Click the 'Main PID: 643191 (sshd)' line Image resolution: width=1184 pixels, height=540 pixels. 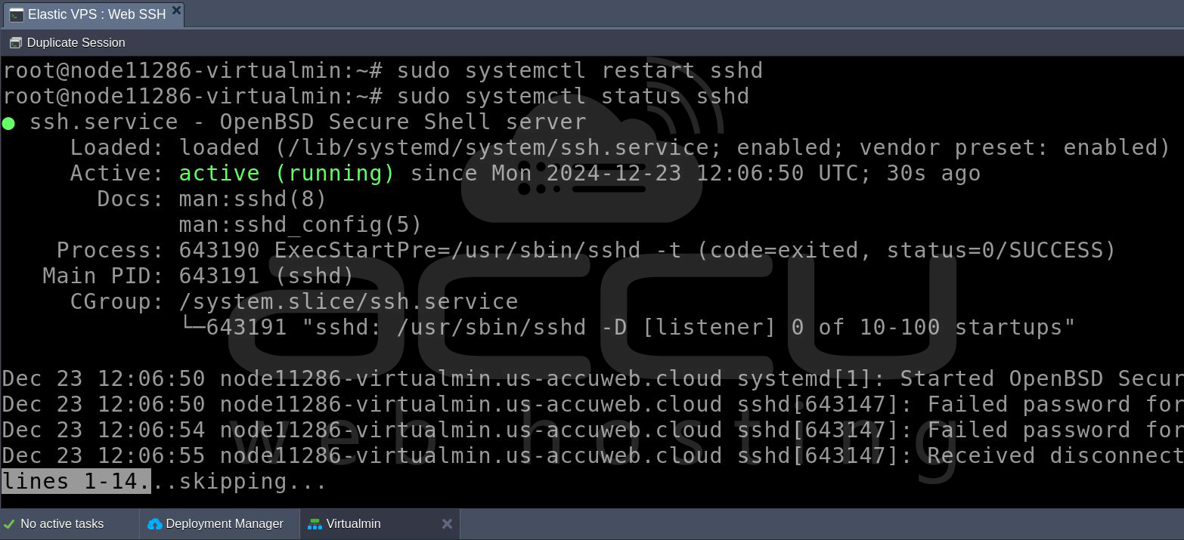coord(198,276)
